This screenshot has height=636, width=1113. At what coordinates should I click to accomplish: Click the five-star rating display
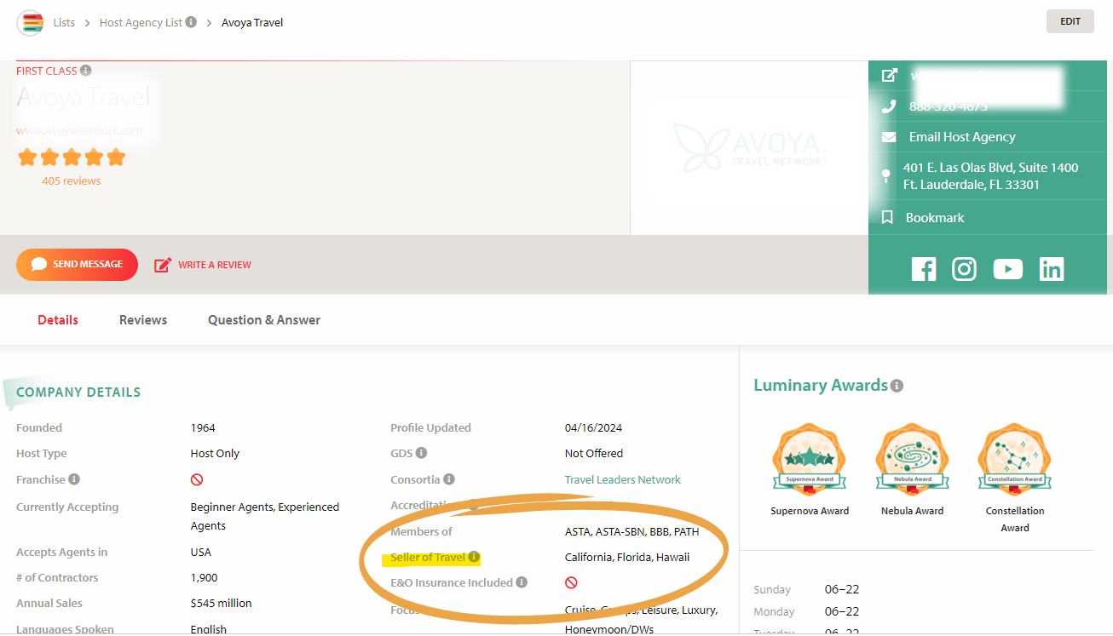(x=72, y=158)
